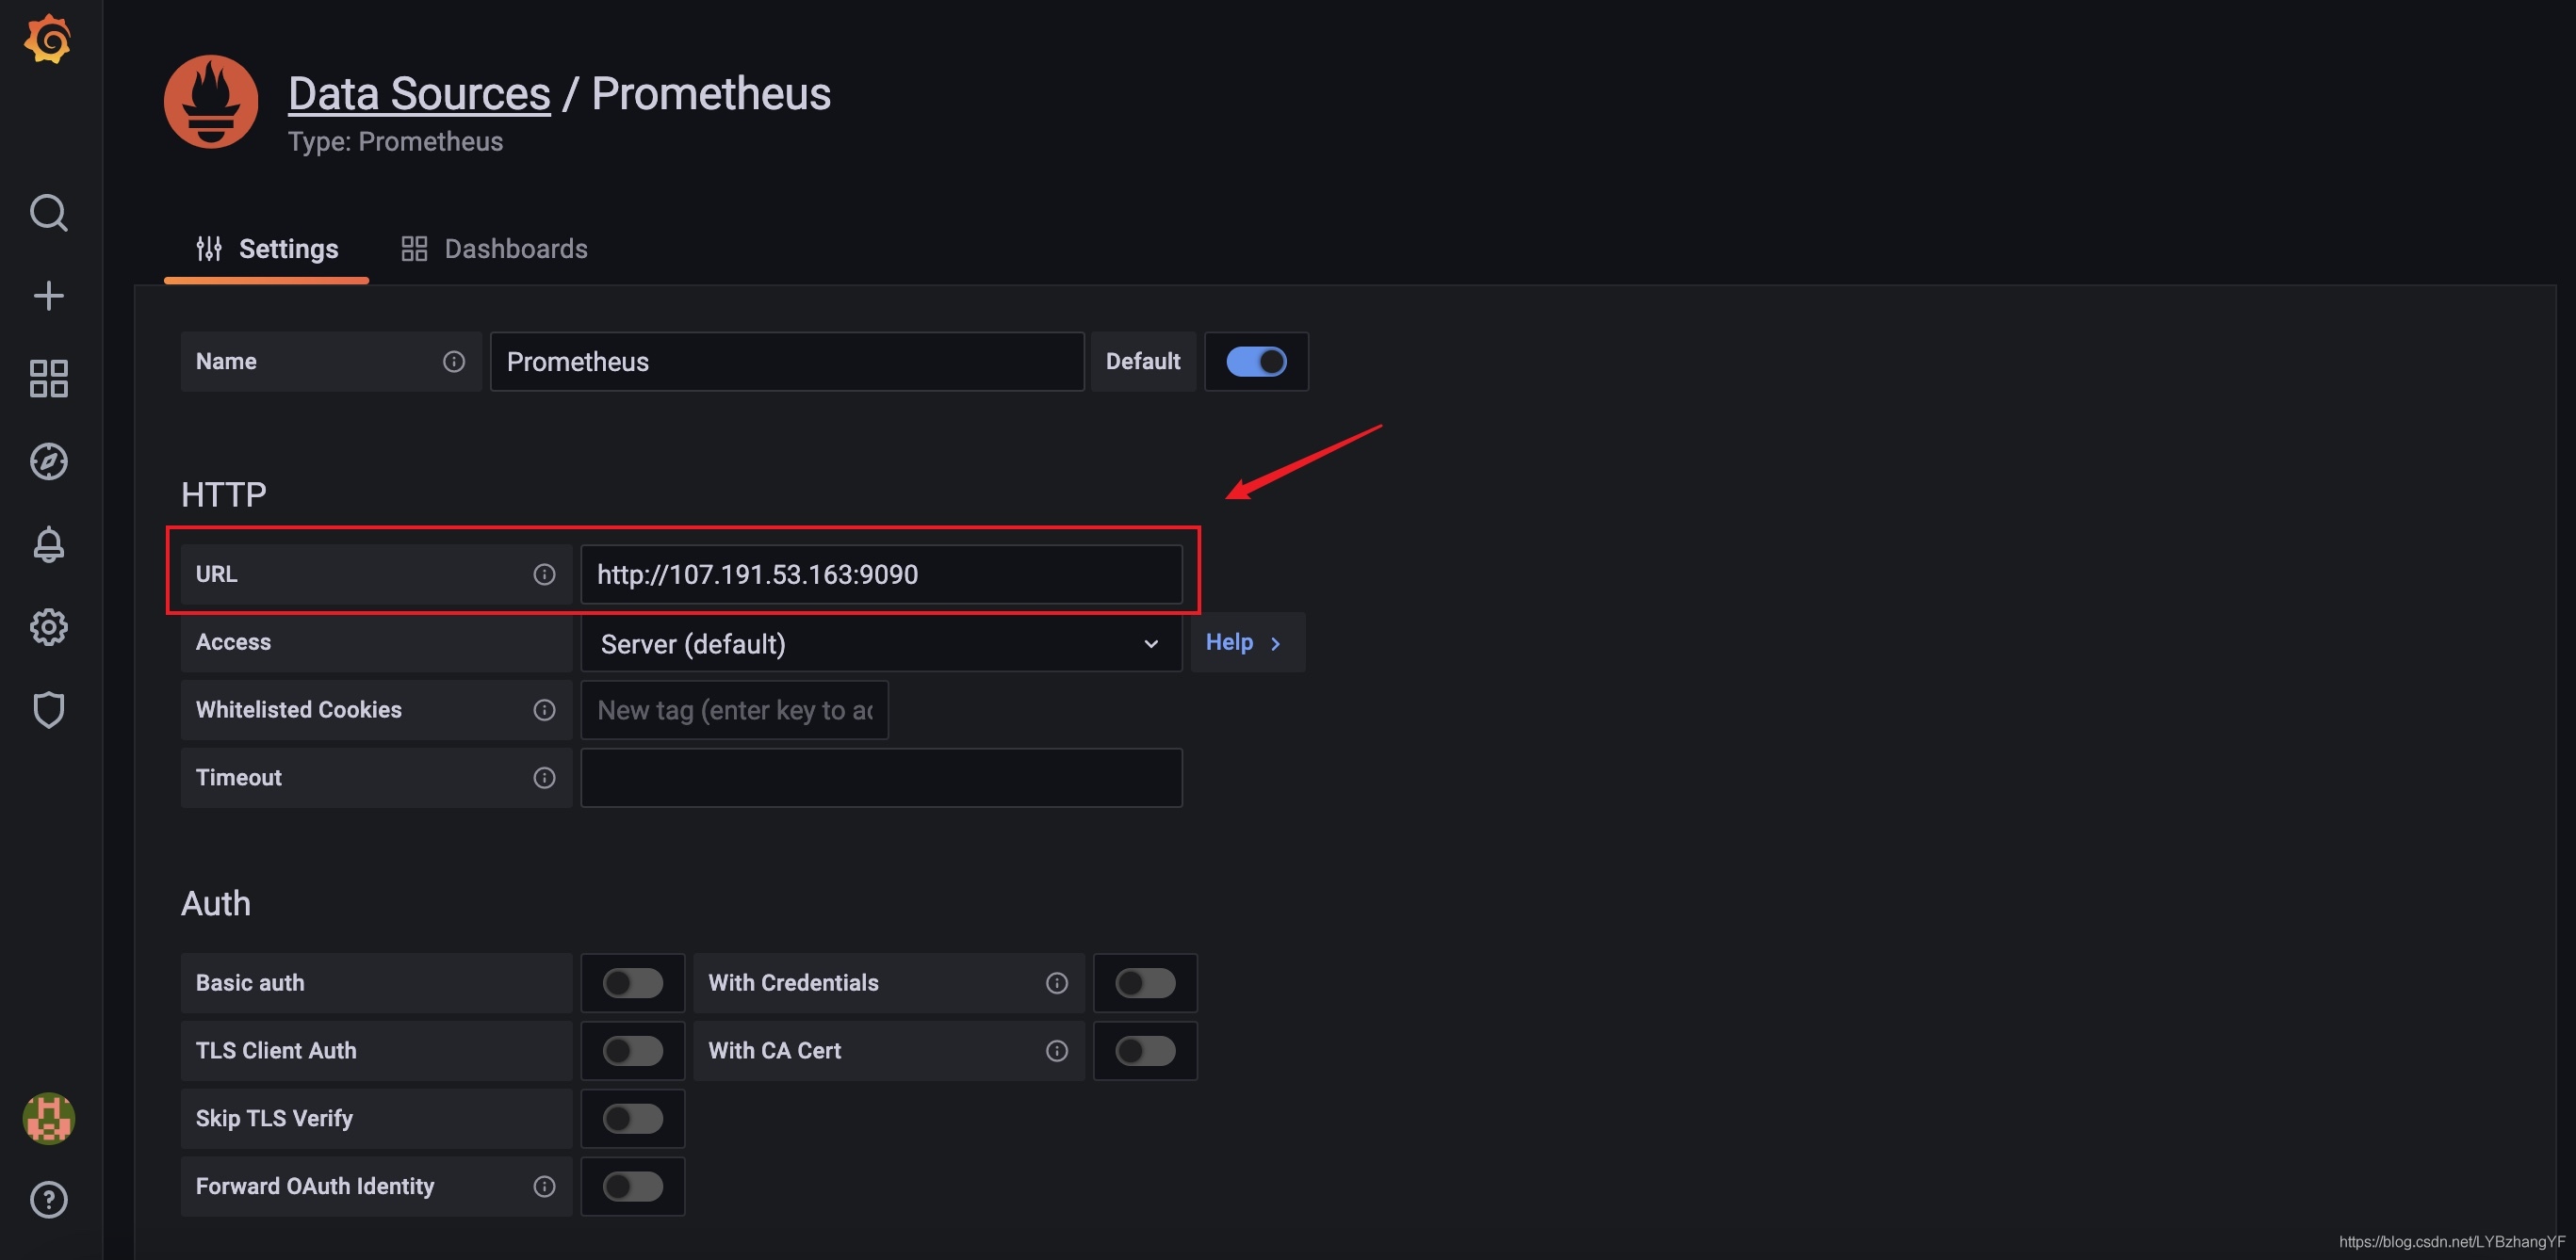Open the user avatar profile icon
This screenshot has width=2576, height=1260.
[x=49, y=1118]
